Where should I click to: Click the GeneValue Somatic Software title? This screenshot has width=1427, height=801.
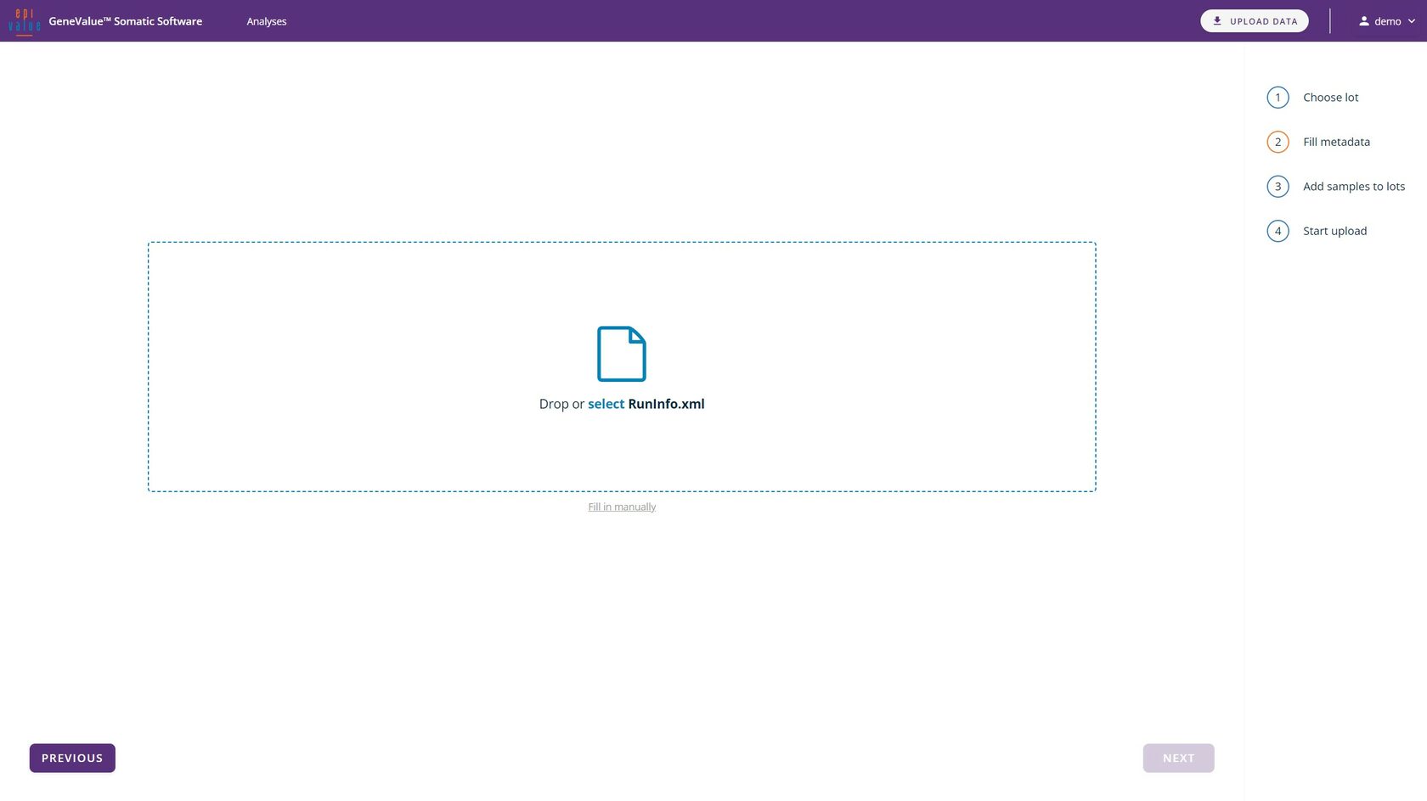click(x=125, y=21)
